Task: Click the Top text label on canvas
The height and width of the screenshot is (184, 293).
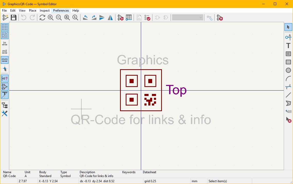Action: pos(176,90)
